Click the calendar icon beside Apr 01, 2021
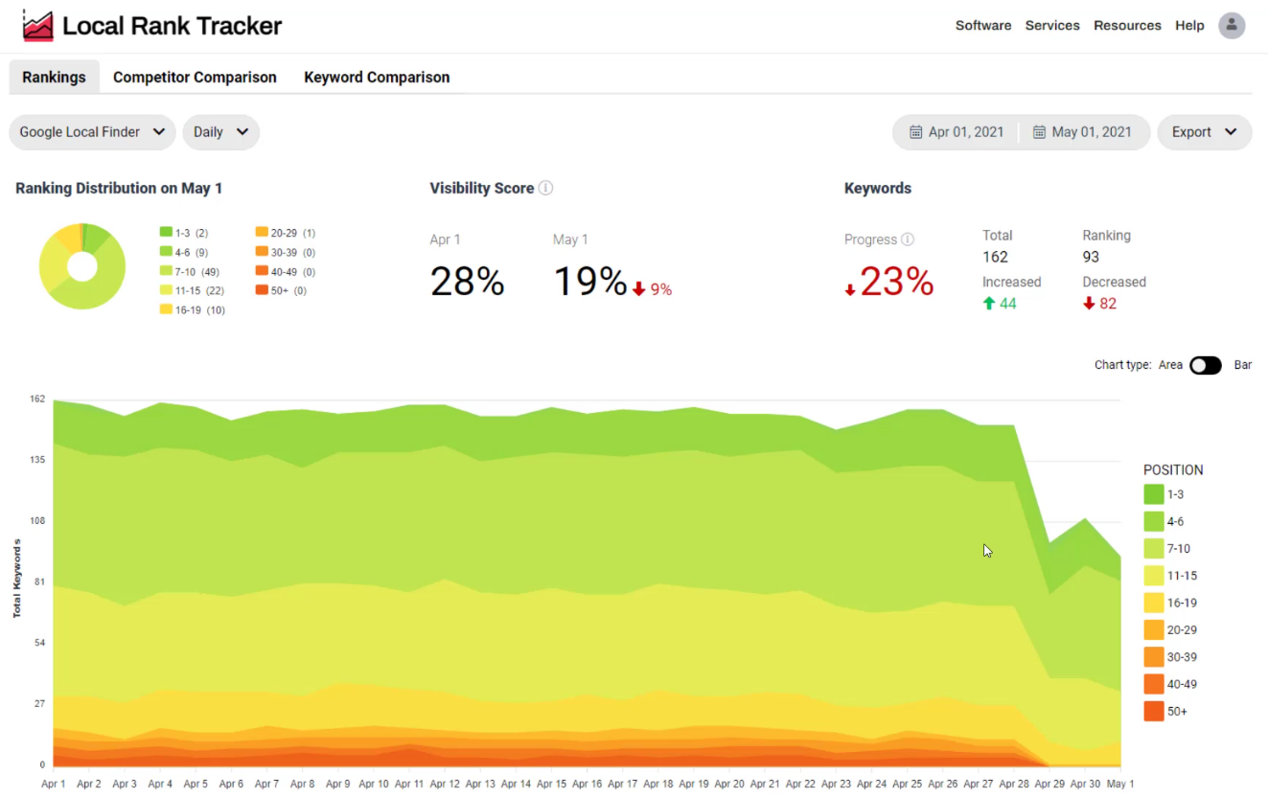The width and height of the screenshot is (1268, 798). (x=915, y=132)
